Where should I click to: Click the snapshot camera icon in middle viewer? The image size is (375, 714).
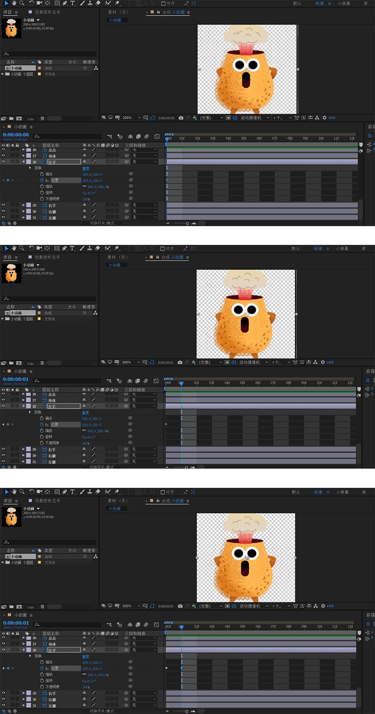click(180, 362)
